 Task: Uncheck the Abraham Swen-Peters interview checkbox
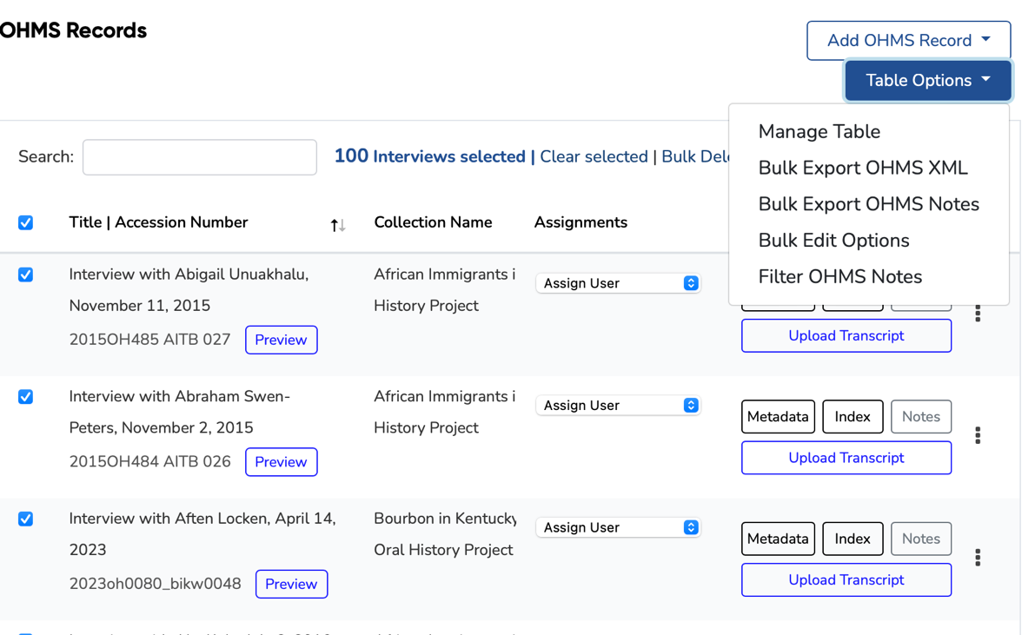pos(26,397)
